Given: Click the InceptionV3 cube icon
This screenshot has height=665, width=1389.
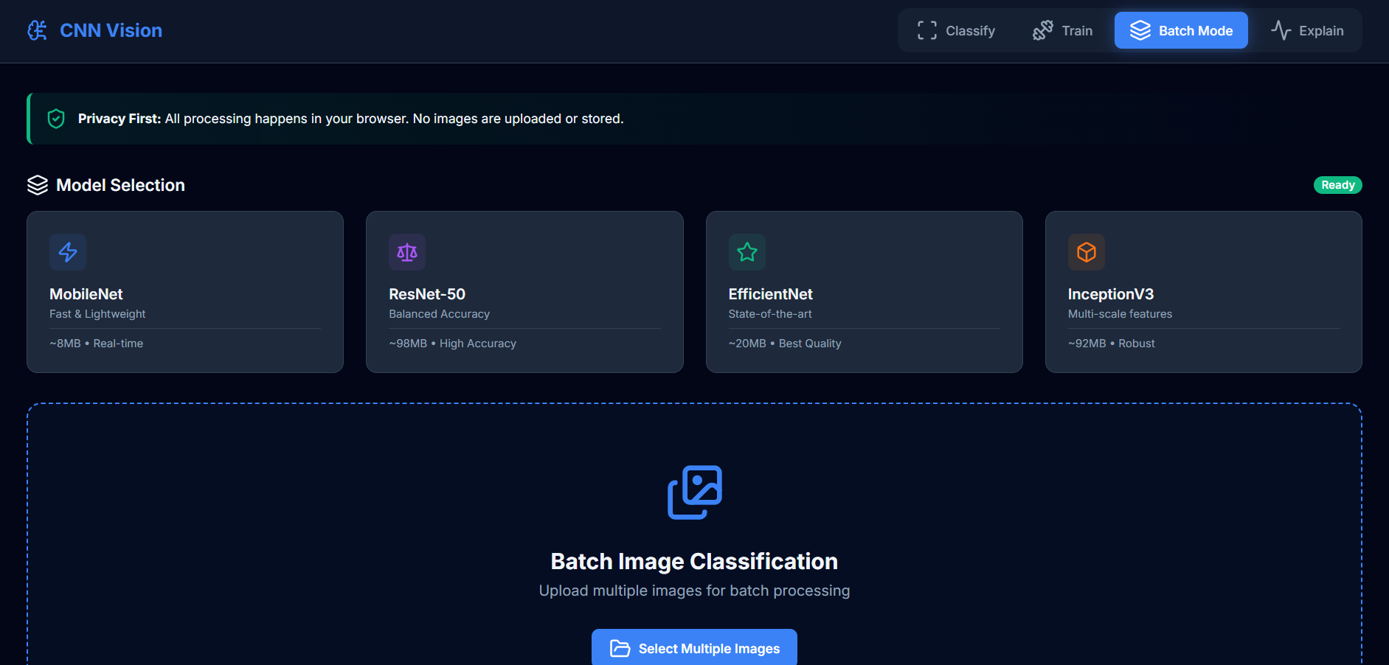Looking at the screenshot, I should pyautogui.click(x=1086, y=252).
